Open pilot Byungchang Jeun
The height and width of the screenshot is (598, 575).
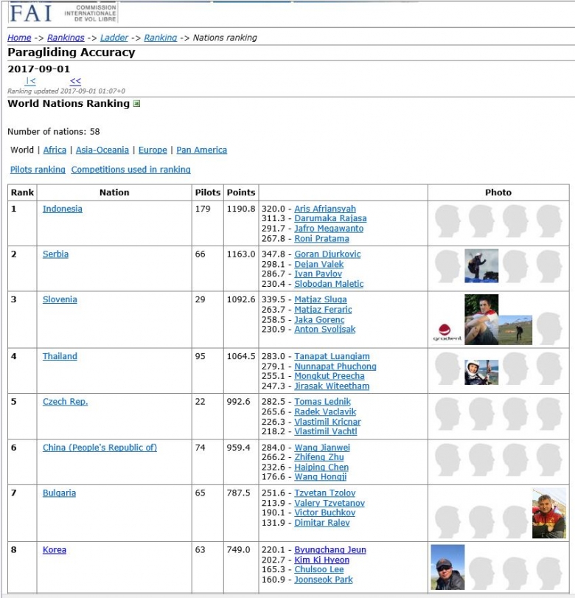[x=330, y=549]
